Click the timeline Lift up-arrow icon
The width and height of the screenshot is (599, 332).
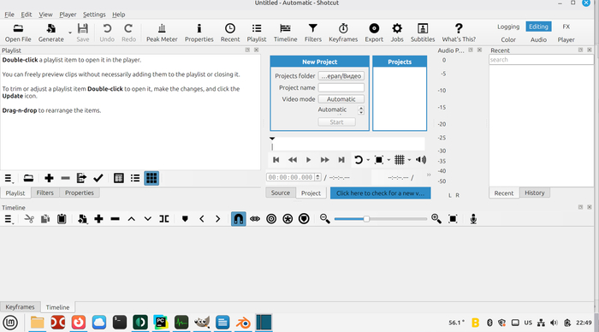point(132,219)
